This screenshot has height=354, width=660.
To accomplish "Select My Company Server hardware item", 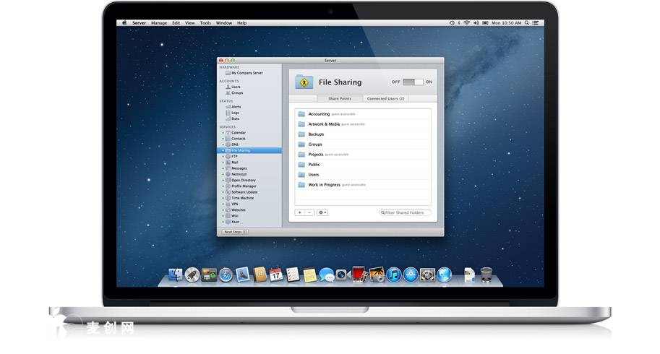I will 247,73.
